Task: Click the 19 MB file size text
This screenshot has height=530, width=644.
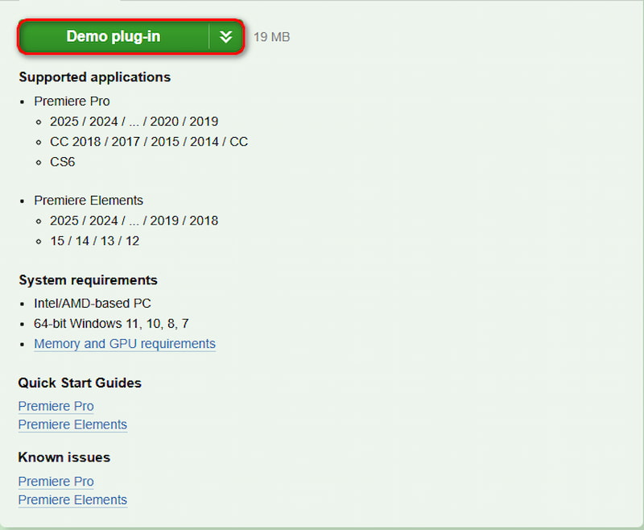Action: pyautogui.click(x=271, y=37)
